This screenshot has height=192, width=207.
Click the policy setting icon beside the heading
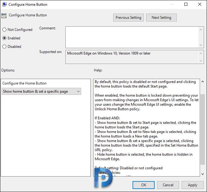4,15
